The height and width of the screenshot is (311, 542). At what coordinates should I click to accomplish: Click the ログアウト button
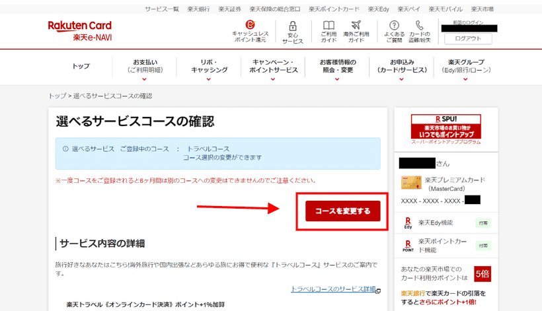click(x=468, y=39)
